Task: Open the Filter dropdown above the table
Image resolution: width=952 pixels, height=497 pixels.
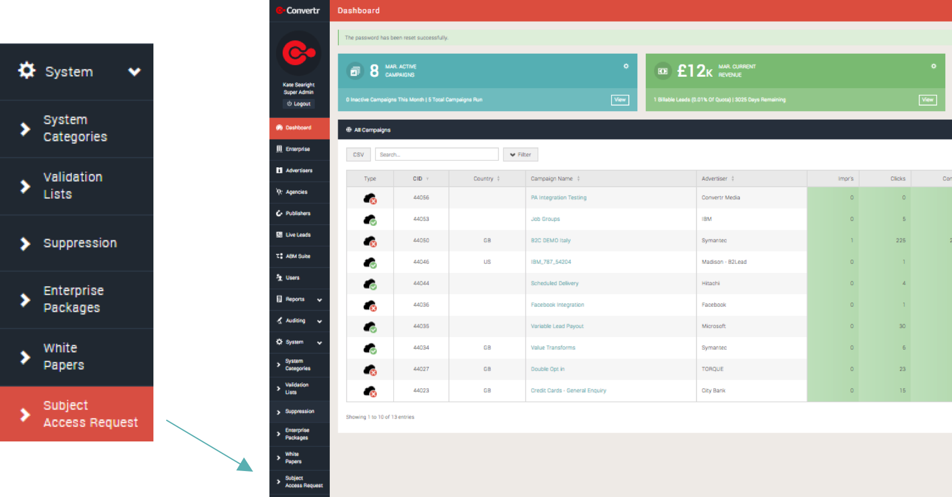Action: (520, 155)
